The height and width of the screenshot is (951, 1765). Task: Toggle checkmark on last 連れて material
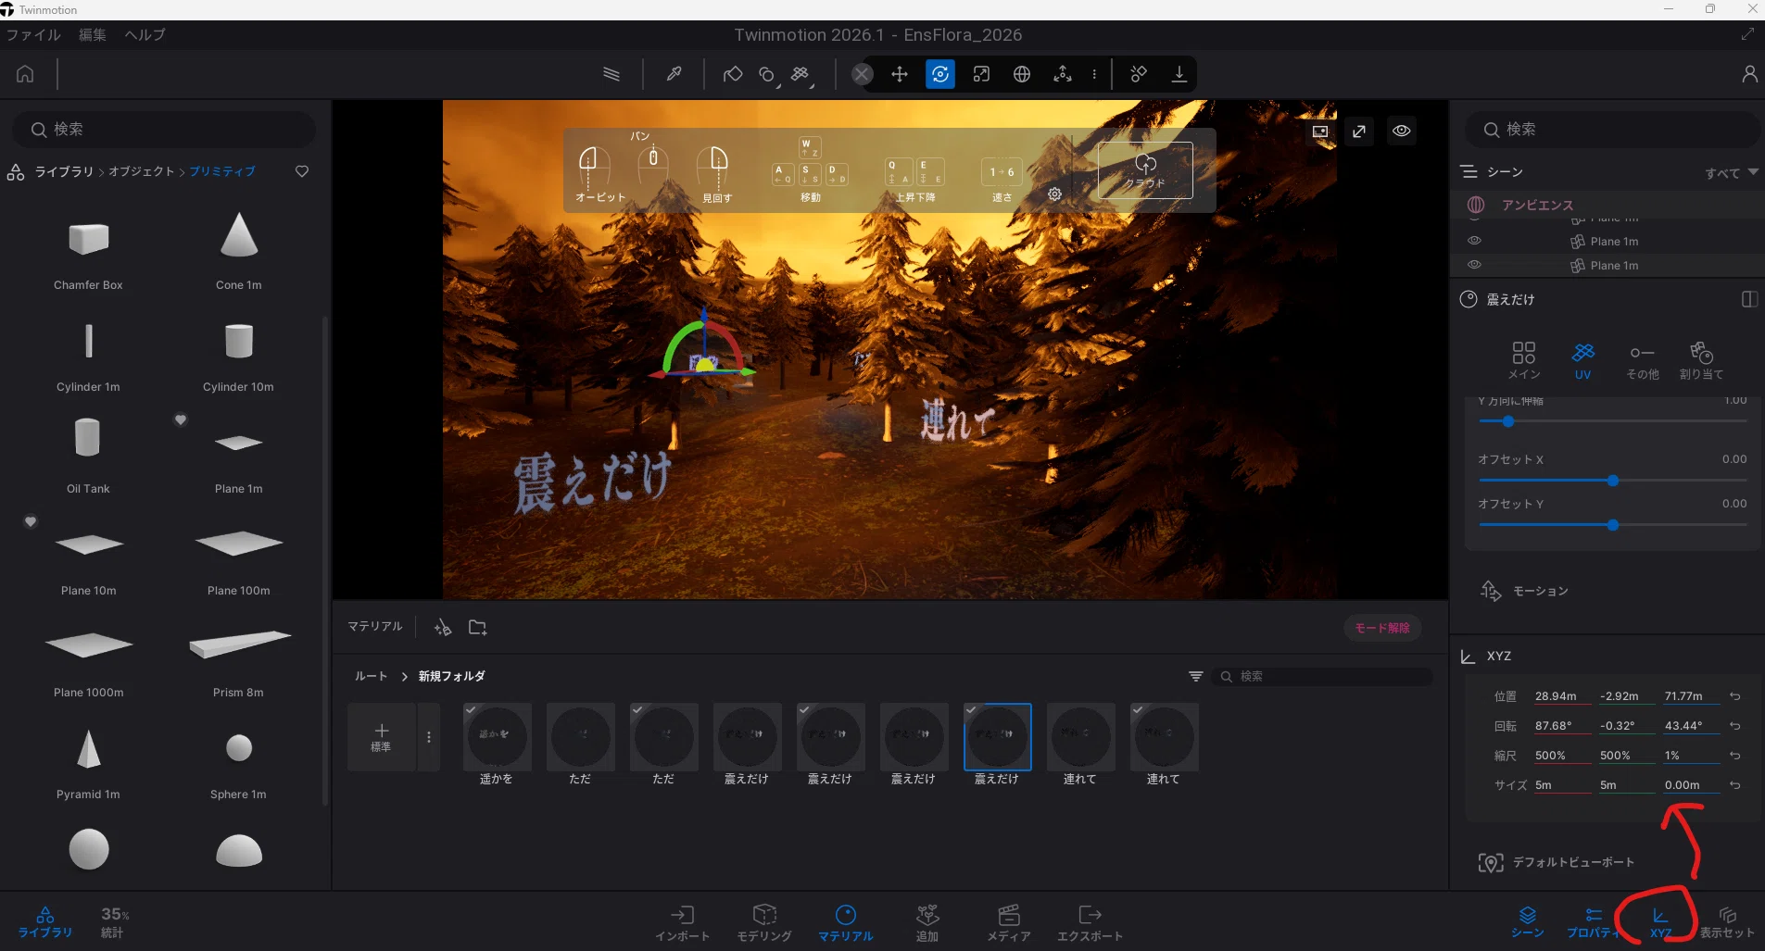tap(1138, 710)
